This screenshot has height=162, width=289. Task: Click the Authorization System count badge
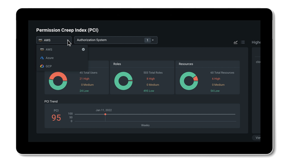pyautogui.click(x=148, y=40)
